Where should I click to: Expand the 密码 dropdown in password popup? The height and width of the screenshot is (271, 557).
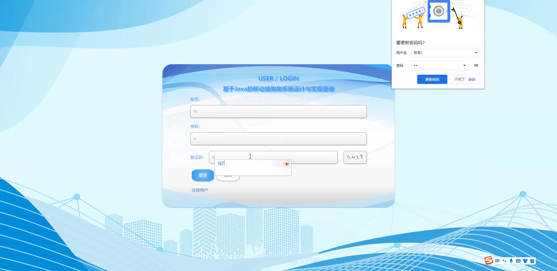pos(440,65)
